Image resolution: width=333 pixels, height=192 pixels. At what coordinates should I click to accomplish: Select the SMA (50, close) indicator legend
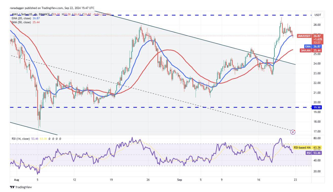[x=22, y=22]
